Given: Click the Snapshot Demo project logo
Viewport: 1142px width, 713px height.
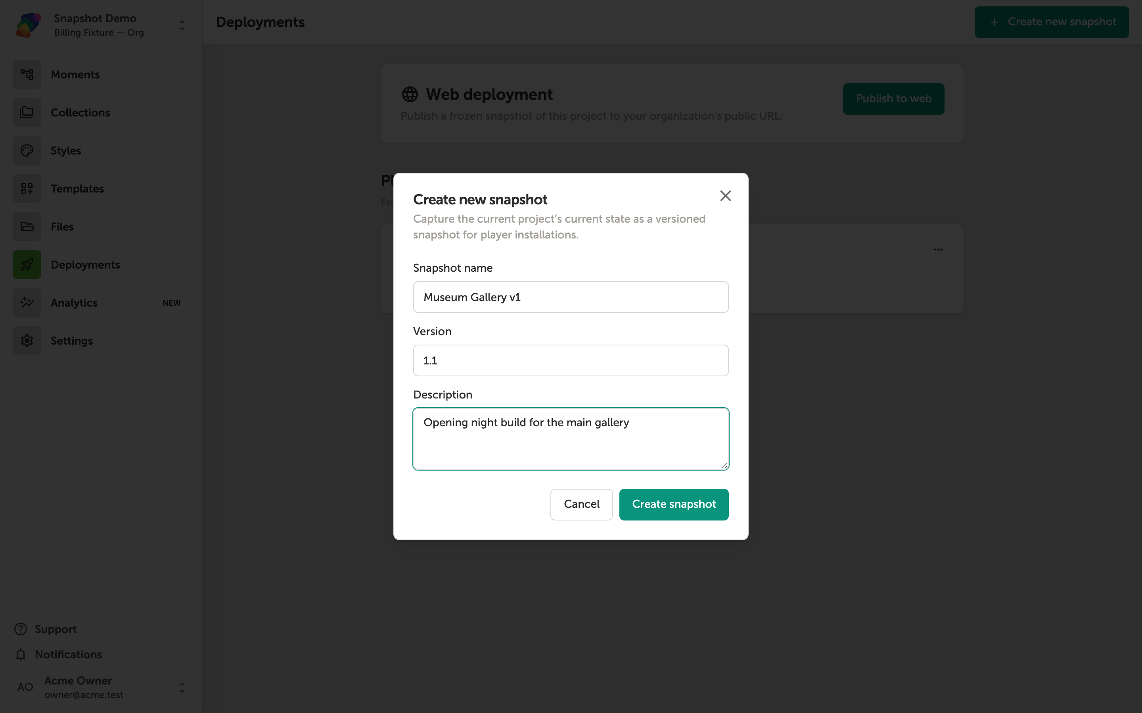Looking at the screenshot, I should [28, 25].
